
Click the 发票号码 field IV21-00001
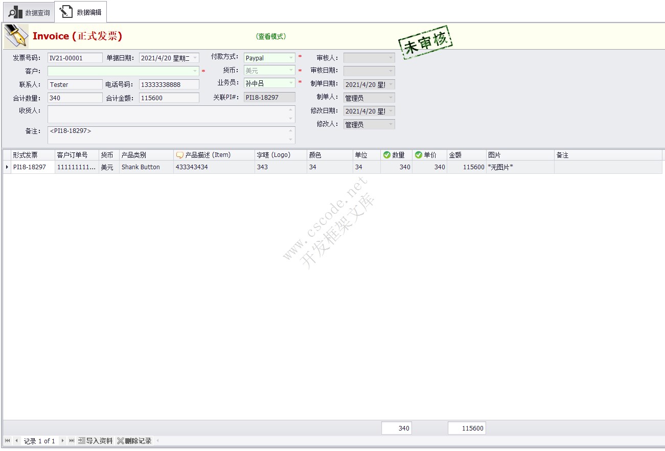point(75,58)
